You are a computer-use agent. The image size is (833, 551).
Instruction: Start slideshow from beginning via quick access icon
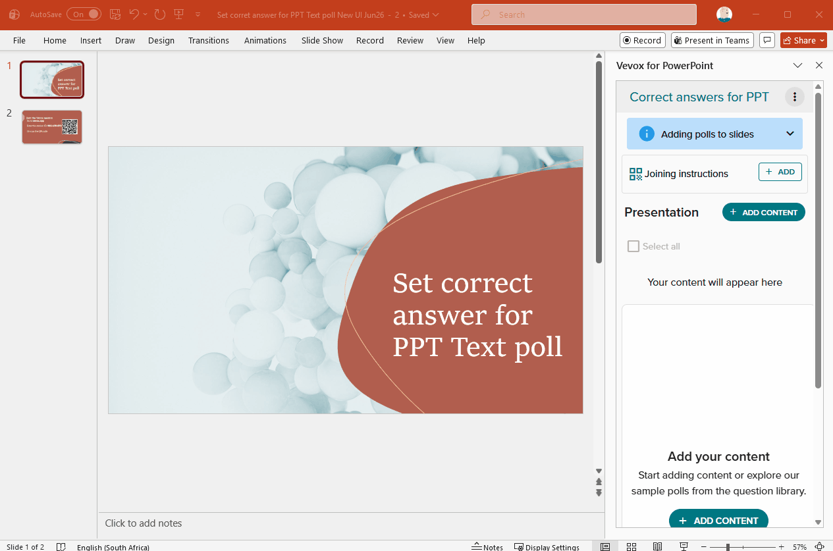[178, 14]
